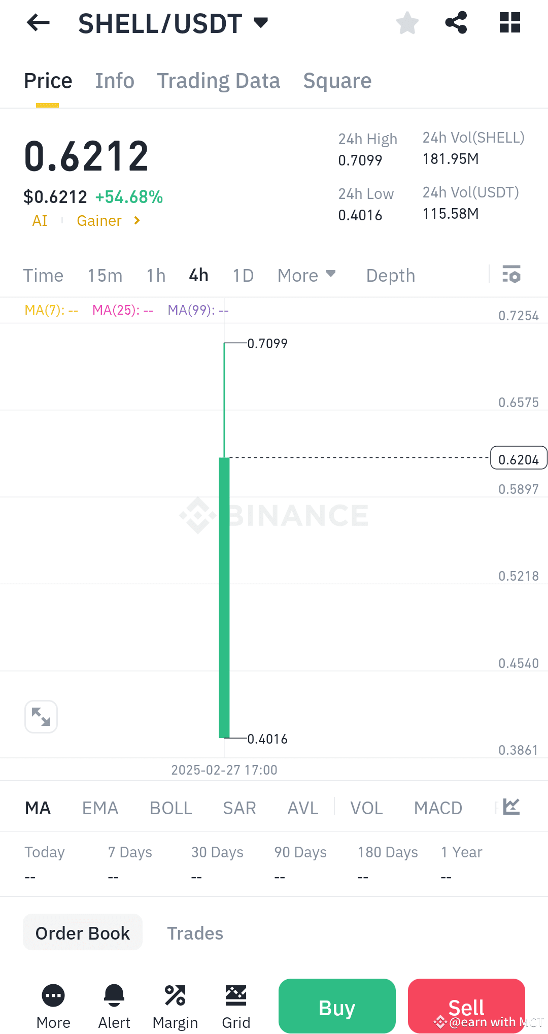Toggle SHELL/USDT as favorite
The image size is (548, 1034).
[407, 23]
